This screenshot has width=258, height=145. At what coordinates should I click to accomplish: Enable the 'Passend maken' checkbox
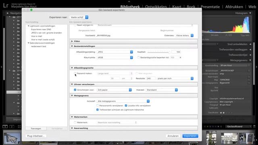click(x=75, y=73)
